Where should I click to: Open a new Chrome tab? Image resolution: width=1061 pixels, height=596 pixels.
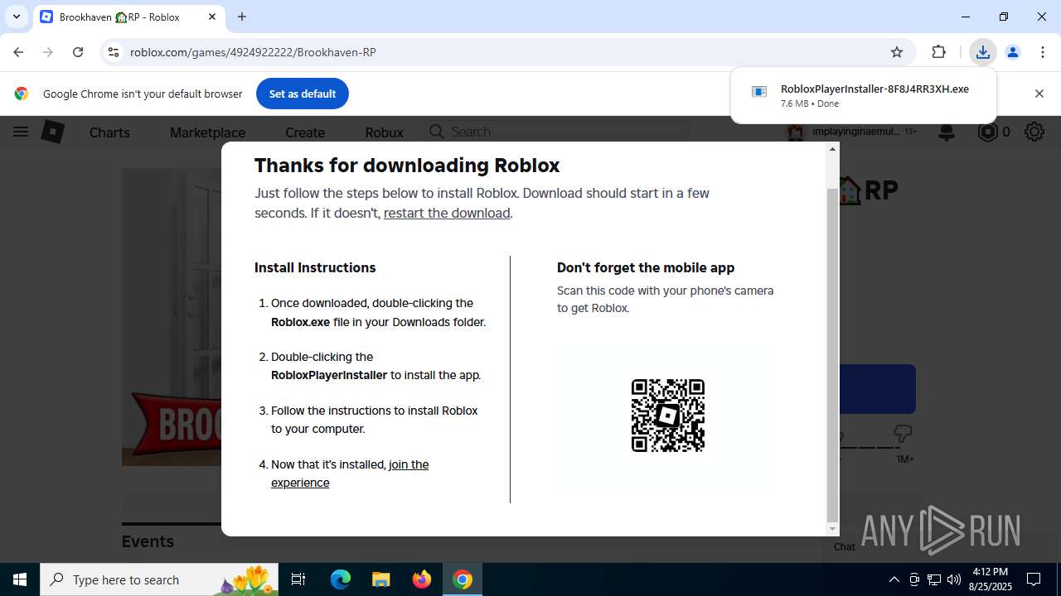pos(242,17)
